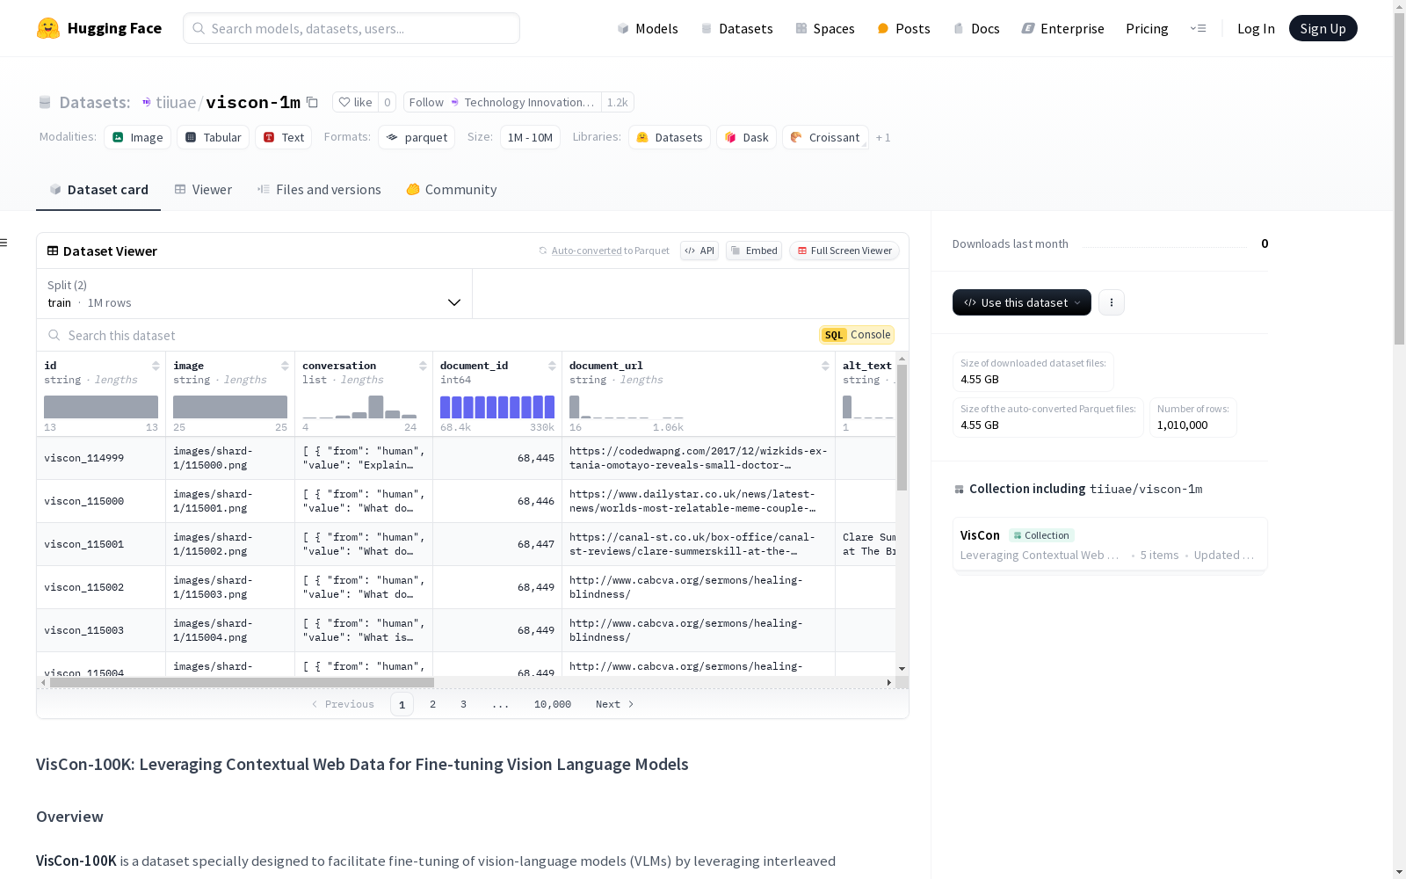
Task: Expand the Use this dataset dropdown
Action: (x=1022, y=302)
